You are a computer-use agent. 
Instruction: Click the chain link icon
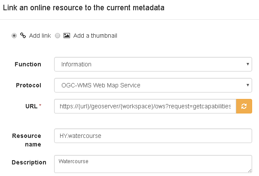point(23,36)
